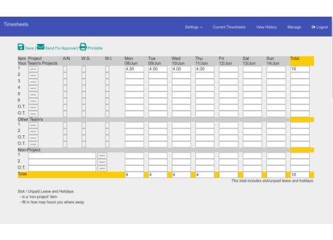The height and width of the screenshot is (240, 333).
Task: Click Wed 10/Jun hours field for item 1
Action: coord(181,69)
